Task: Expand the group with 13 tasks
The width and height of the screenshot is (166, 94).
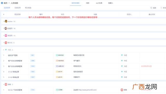Action: point(4,35)
